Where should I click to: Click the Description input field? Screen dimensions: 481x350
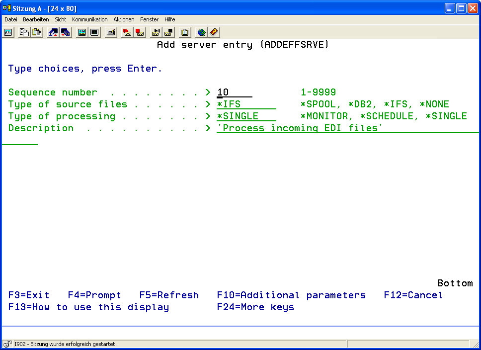pos(323,128)
